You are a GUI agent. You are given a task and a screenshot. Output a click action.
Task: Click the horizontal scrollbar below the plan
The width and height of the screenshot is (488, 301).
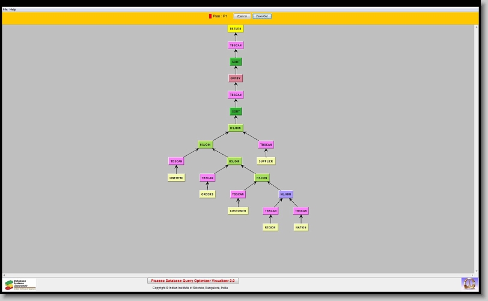pyautogui.click(x=240, y=275)
